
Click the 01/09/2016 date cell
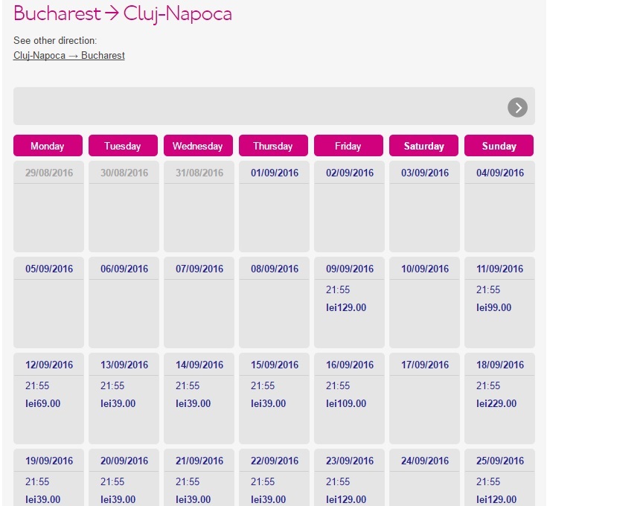[275, 207]
